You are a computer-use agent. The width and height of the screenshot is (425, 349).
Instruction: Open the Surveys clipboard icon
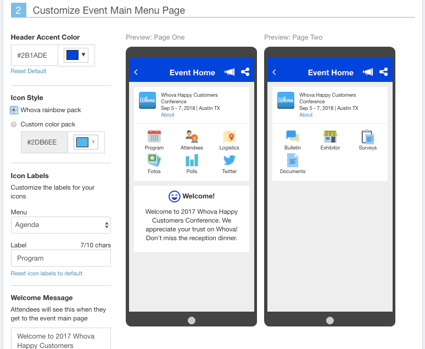(x=367, y=137)
